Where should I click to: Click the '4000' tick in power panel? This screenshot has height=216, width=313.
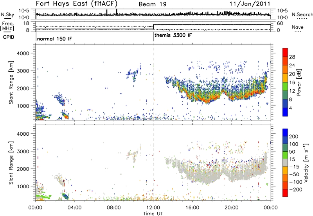point(23,53)
